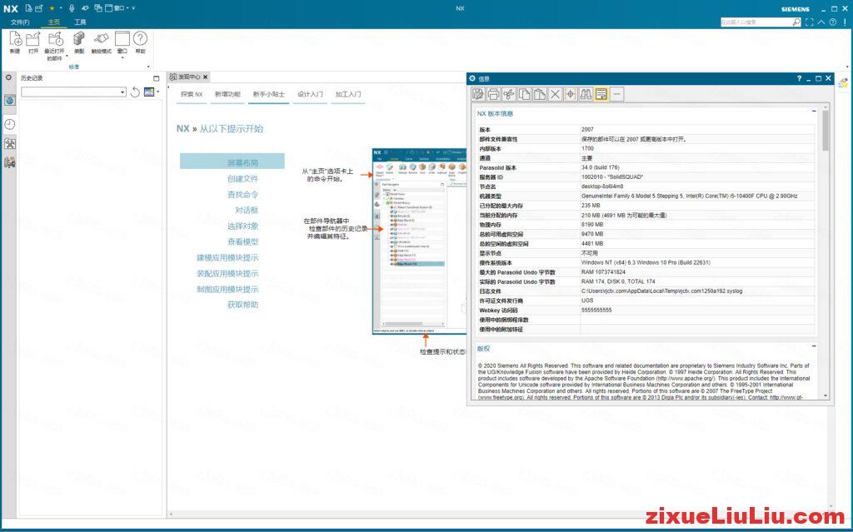The width and height of the screenshot is (853, 532).
Task: Click the binoculars find icon in Information window
Action: (586, 94)
